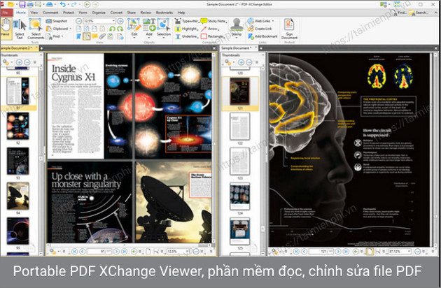This screenshot has height=288, width=441.
Task: Open Web Links dropdown arrow
Action: tap(273, 21)
